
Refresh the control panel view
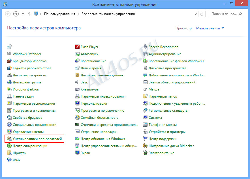tap(202, 14)
